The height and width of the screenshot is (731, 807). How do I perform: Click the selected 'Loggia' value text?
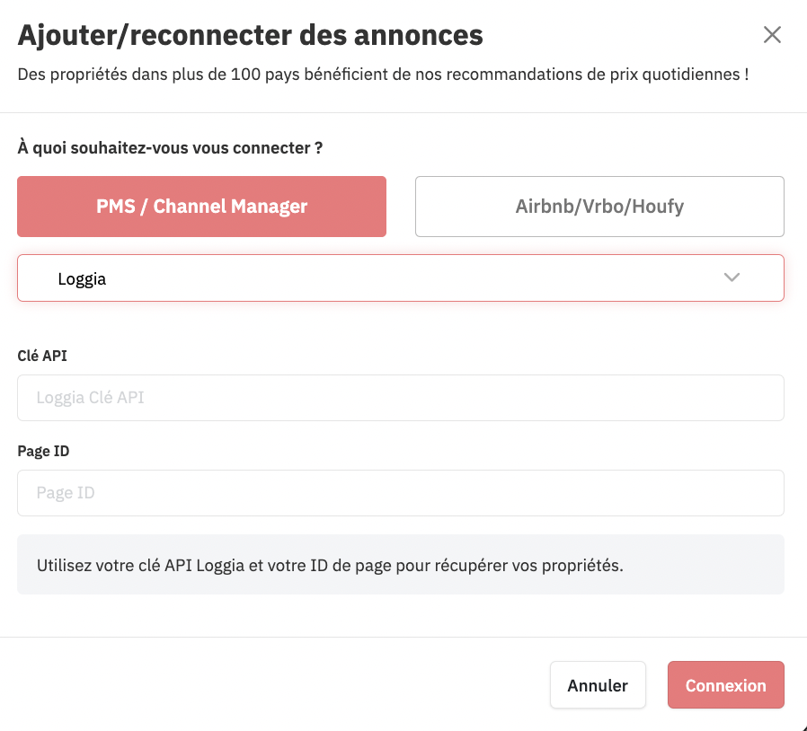click(82, 278)
